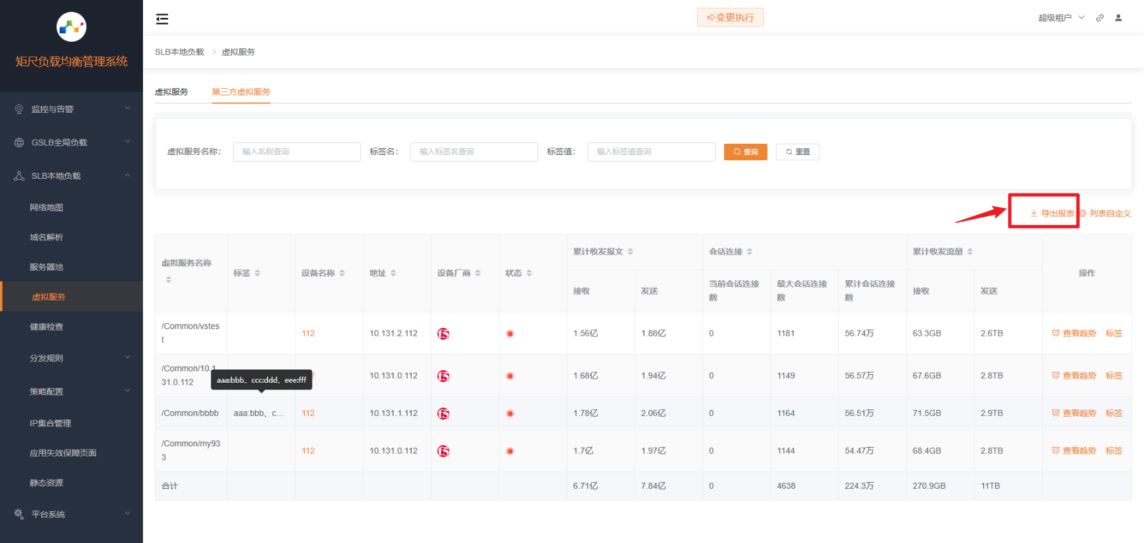Sort the 状态 column
Image resolution: width=1144 pixels, height=543 pixels.
point(529,273)
